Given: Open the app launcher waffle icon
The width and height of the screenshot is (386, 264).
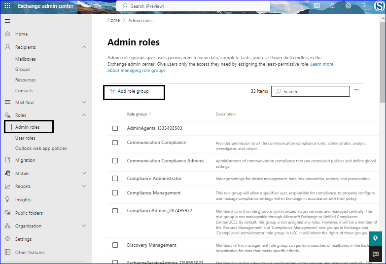Looking at the screenshot, I should coord(7,5).
